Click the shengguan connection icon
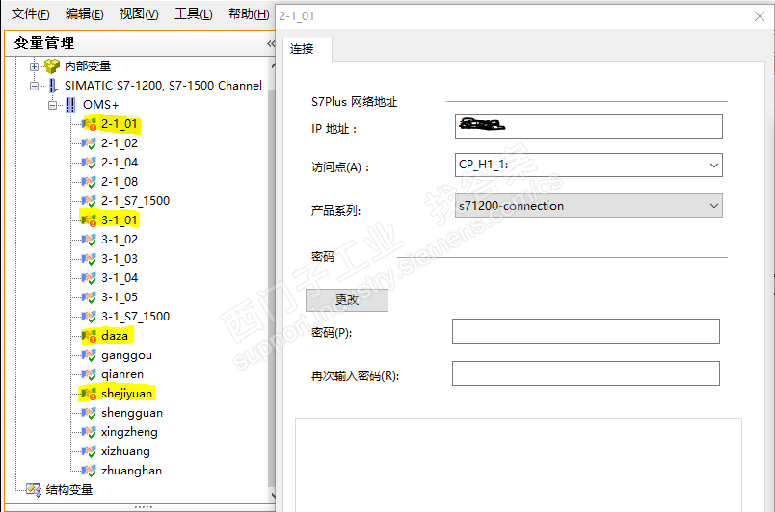Viewport: 775px width, 512px height. point(89,412)
